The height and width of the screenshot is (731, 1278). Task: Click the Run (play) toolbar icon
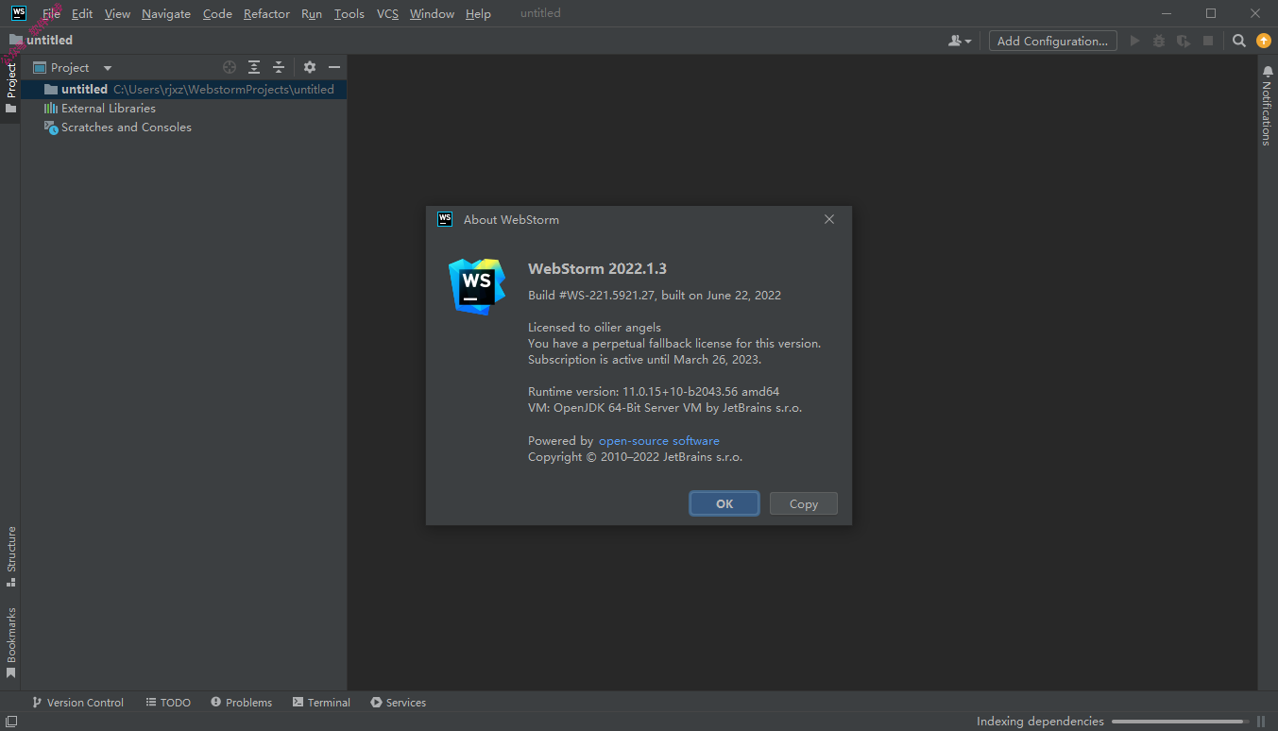pyautogui.click(x=1134, y=41)
